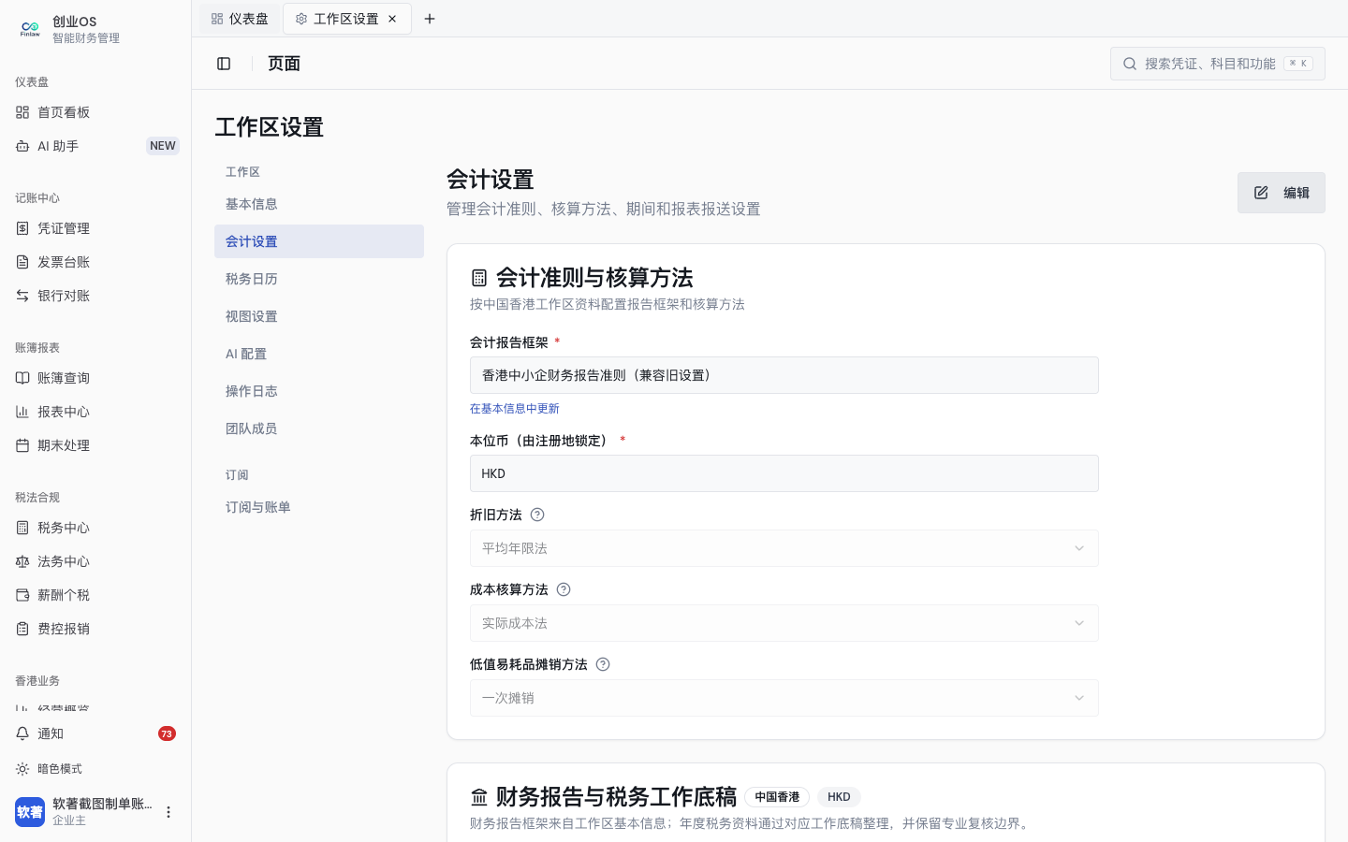This screenshot has width=1348, height=842.
Task: Open the AI 助手 page
Action: click(95, 146)
